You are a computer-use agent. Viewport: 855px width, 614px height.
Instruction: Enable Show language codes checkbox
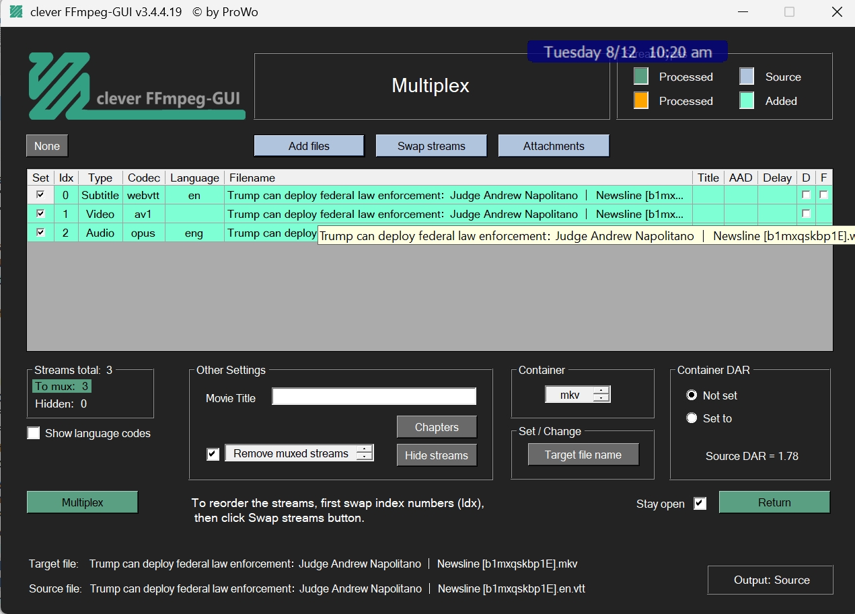click(x=34, y=433)
